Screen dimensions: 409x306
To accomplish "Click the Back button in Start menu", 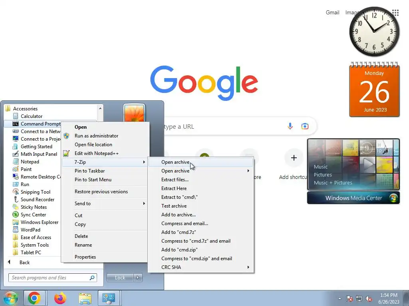I will (24, 262).
